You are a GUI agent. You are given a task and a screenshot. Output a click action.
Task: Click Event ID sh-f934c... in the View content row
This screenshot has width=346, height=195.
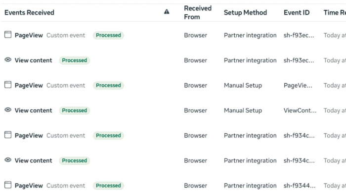(299, 160)
